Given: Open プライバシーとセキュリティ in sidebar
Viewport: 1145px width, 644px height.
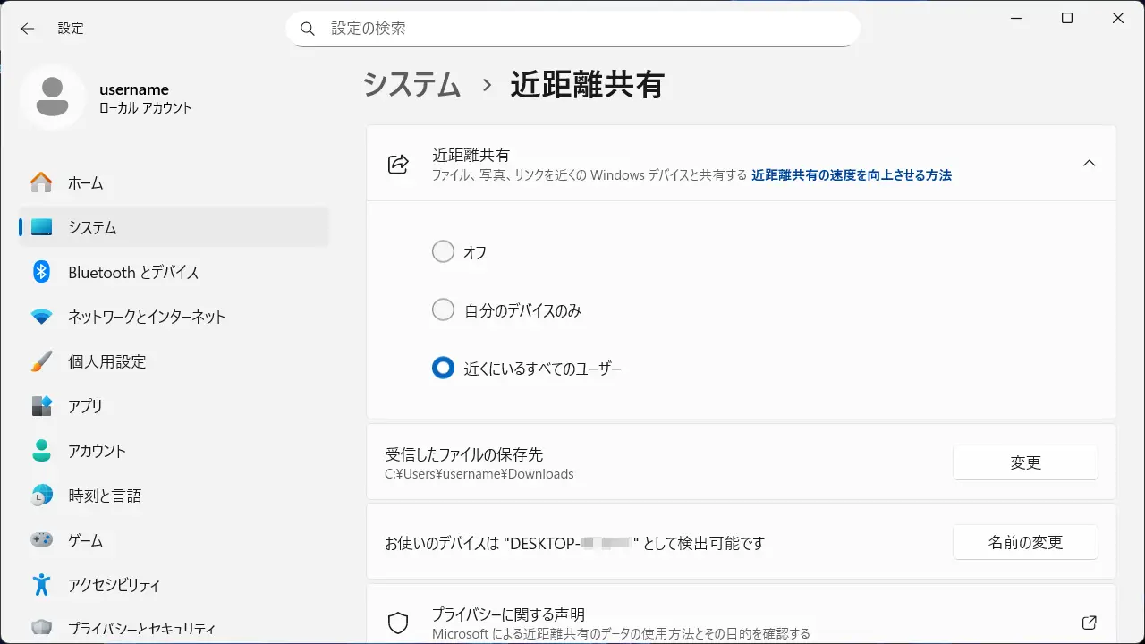Looking at the screenshot, I should coord(142,628).
